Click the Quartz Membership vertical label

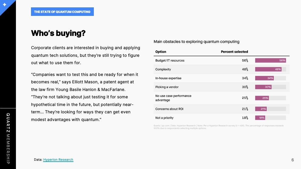click(x=8, y=138)
